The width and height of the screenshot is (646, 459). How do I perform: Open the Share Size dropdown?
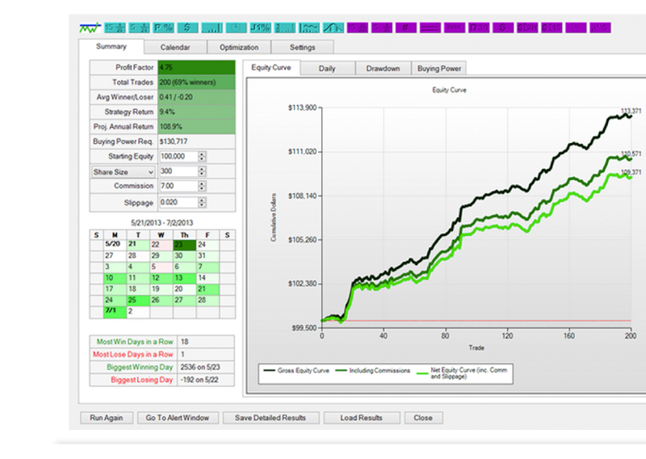tap(122, 171)
